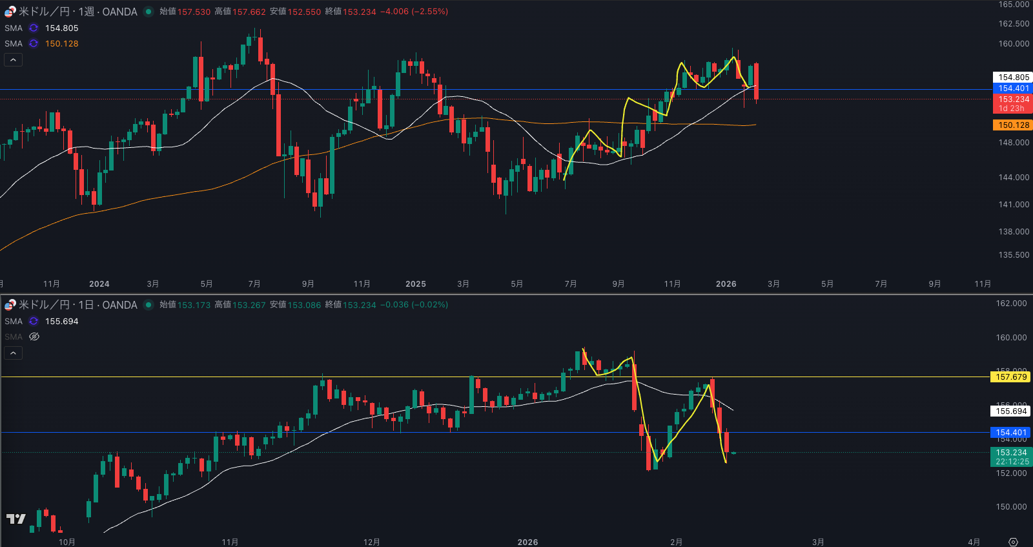1033x547 pixels.
Task: Click the weekly chart's USD/JPY flag icon
Action: [x=10, y=12]
